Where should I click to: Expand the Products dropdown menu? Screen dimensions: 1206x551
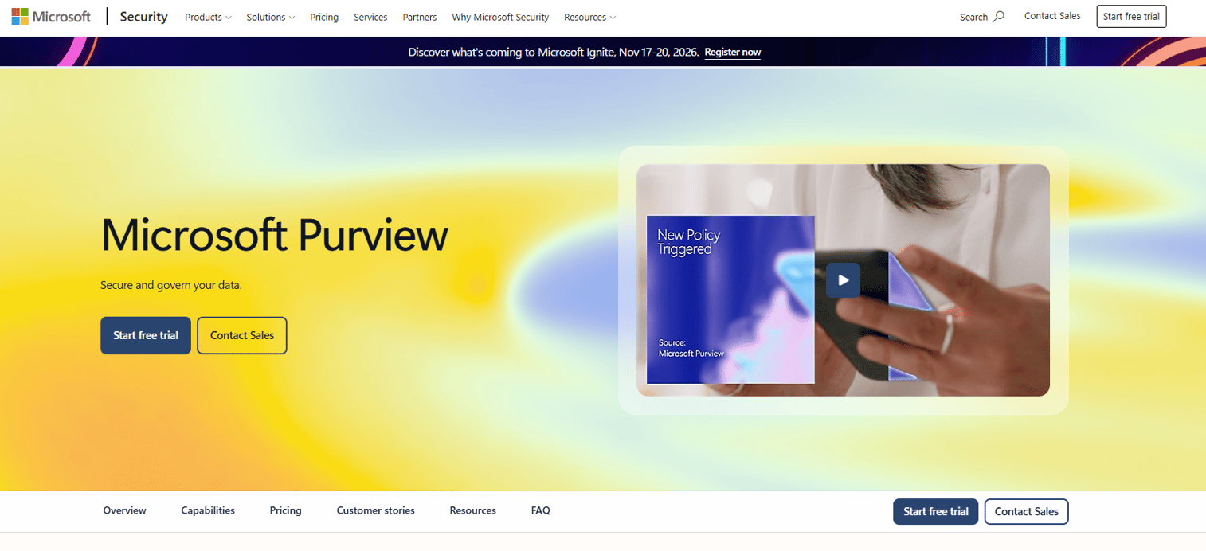point(208,17)
